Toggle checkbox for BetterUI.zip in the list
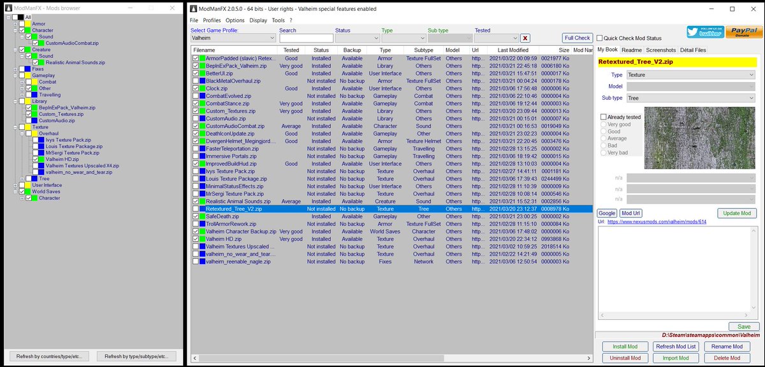The image size is (765, 367). (196, 73)
